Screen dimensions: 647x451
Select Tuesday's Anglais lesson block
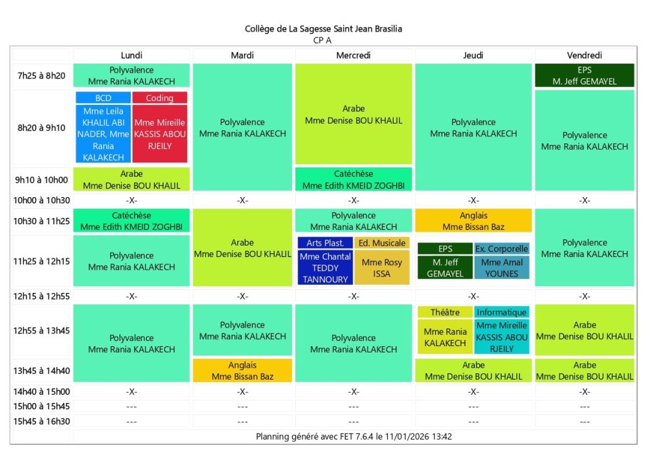click(x=242, y=371)
